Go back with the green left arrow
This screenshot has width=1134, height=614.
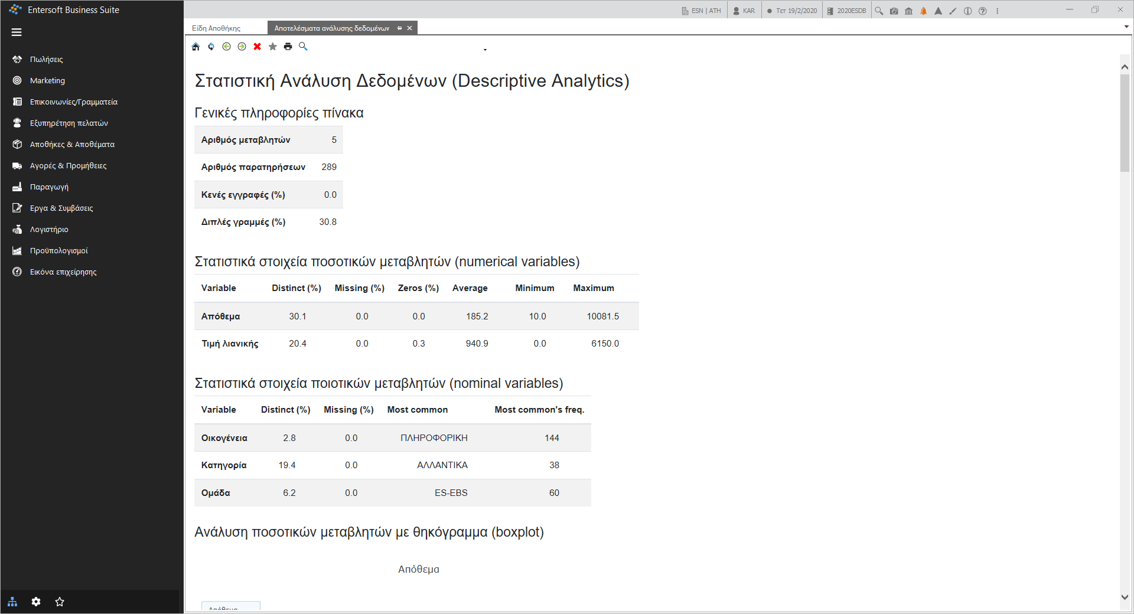pos(227,47)
